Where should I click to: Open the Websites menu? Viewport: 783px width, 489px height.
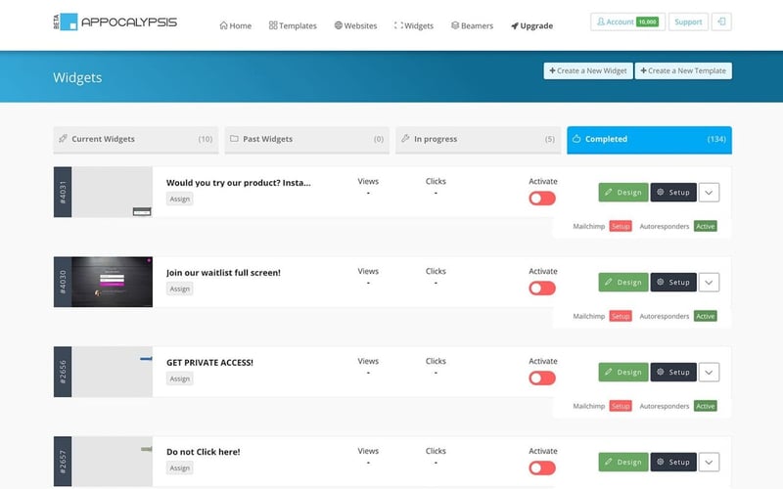355,25
